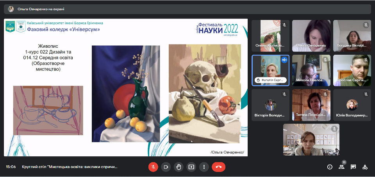Select Ольга Овчаренко video tile

pos(311,36)
